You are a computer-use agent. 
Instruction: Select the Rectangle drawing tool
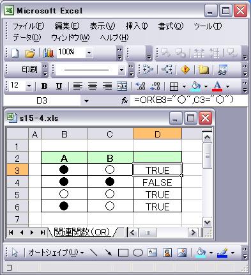123,253
